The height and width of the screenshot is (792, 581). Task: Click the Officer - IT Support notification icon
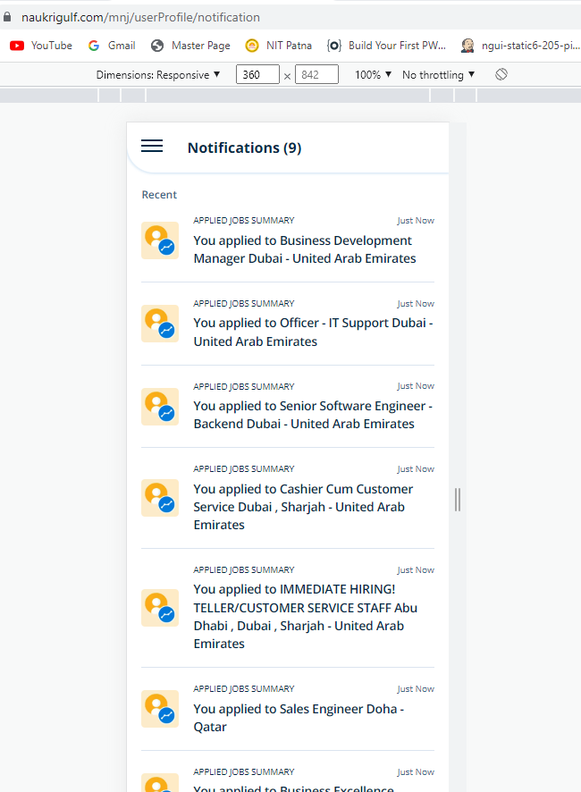(160, 324)
